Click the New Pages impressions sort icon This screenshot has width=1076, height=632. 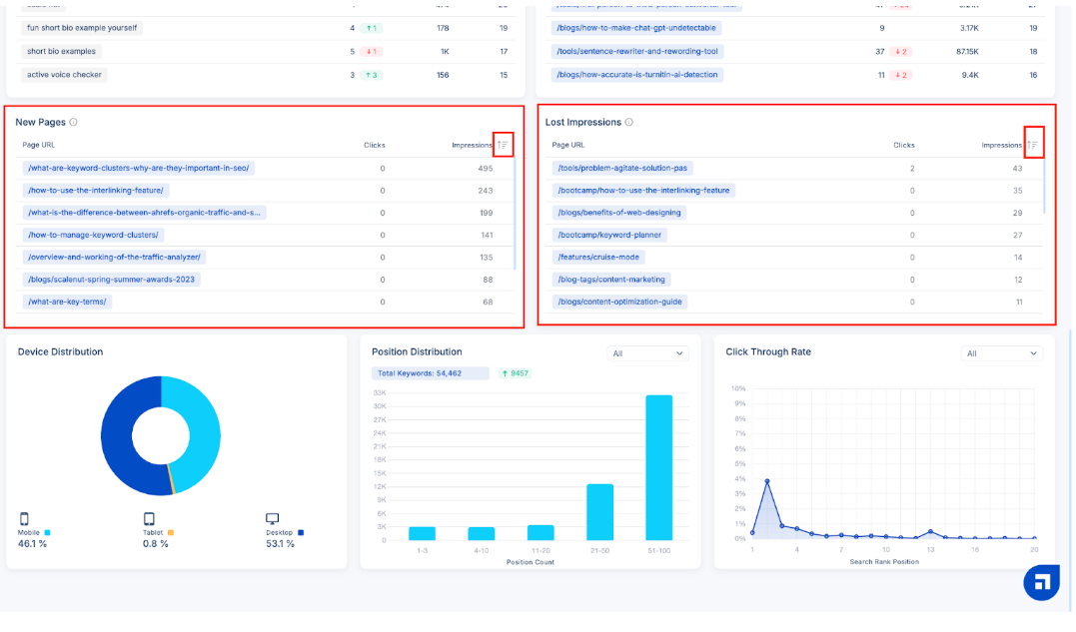(x=504, y=145)
